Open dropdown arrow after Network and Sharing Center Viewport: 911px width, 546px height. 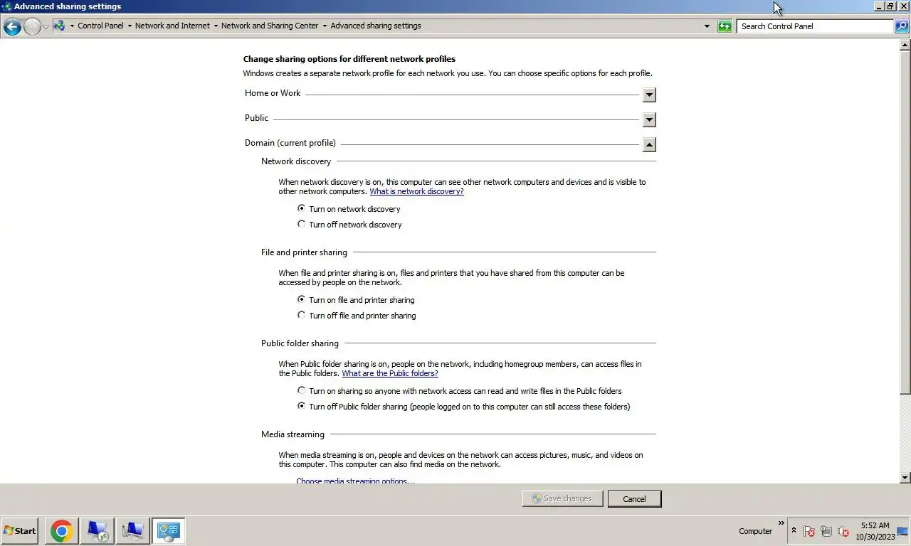(325, 26)
